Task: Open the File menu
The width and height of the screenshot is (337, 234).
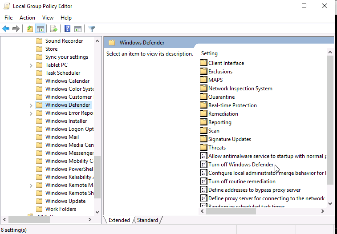Action: (x=8, y=18)
